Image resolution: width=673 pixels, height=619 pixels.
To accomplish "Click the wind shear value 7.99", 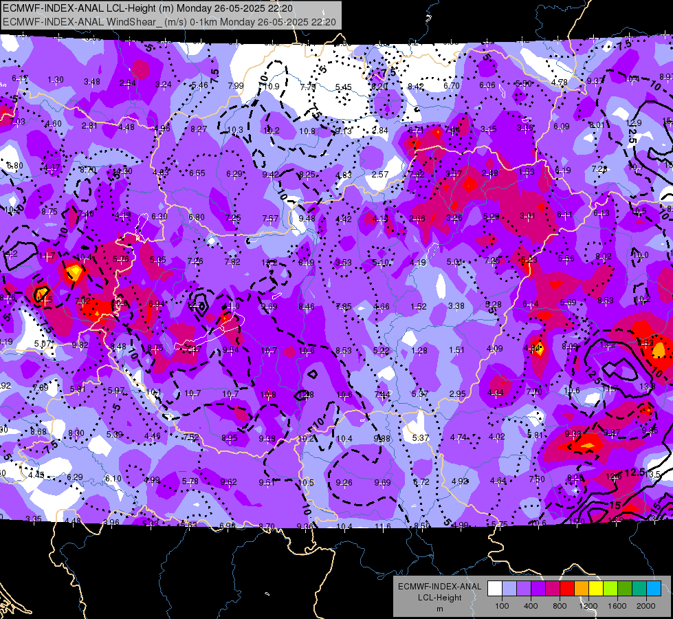I will point(236,85).
